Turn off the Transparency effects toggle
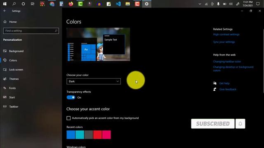The height and width of the screenshot is (148, 264). point(71,97)
